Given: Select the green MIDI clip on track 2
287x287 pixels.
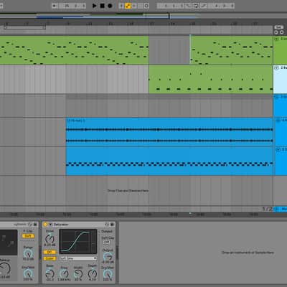Looking at the screenshot, I should point(210,80).
